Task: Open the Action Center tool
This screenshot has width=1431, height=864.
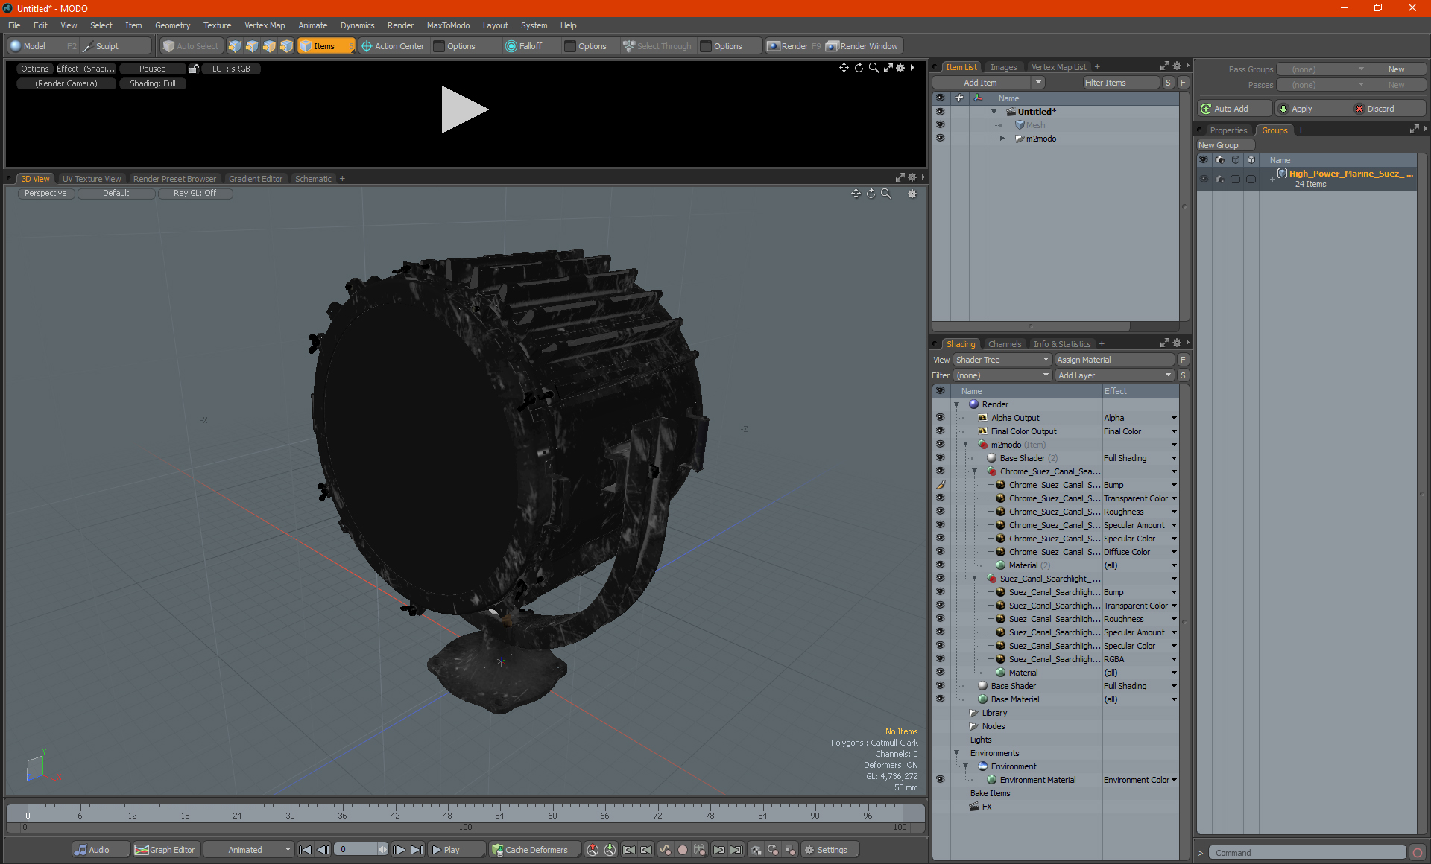Action: (393, 46)
